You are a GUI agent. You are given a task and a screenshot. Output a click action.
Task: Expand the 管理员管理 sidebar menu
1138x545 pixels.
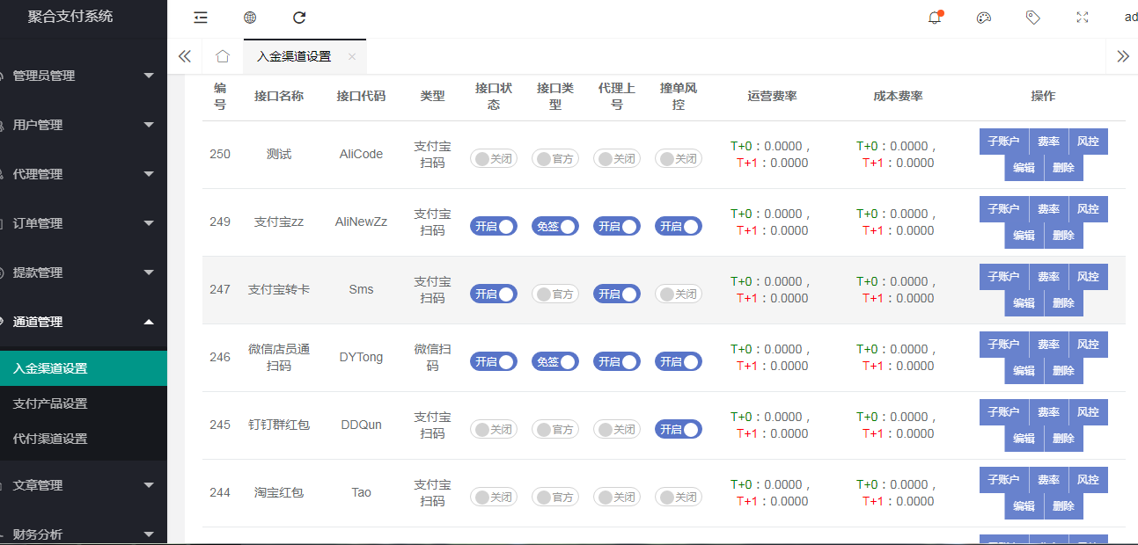click(x=79, y=76)
